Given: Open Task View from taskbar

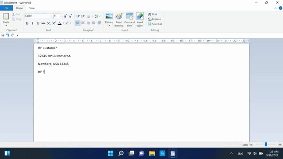Looking at the screenshot, I should [131, 153].
